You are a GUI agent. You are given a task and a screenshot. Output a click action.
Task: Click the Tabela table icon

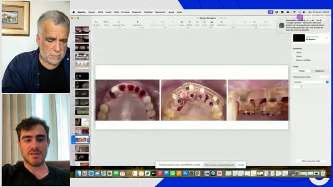[182, 22]
